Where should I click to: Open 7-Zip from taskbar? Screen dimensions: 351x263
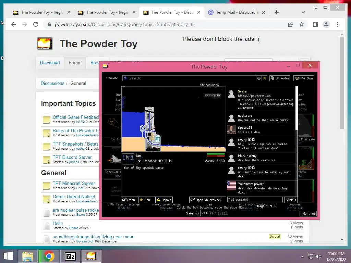pos(70,256)
